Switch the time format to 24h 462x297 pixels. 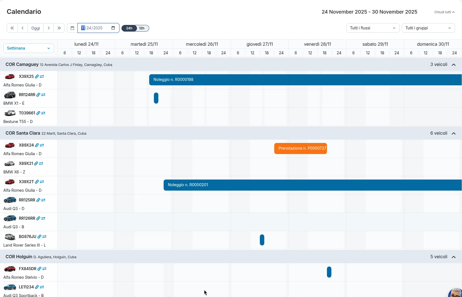[x=129, y=28]
